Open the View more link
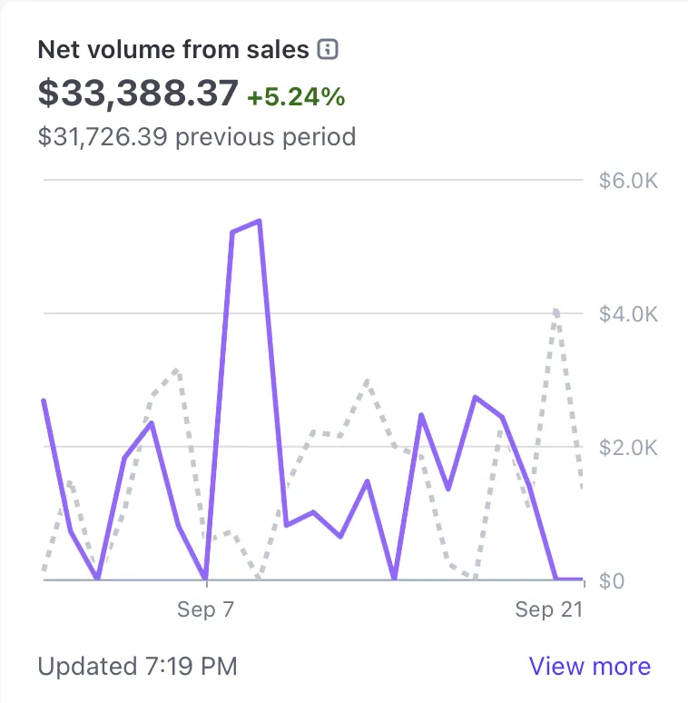This screenshot has width=688, height=703. click(589, 667)
